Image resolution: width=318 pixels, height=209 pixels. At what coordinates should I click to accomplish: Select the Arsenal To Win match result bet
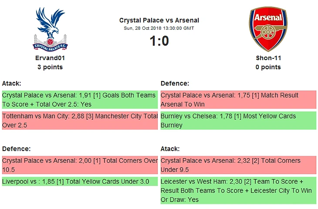238,100
